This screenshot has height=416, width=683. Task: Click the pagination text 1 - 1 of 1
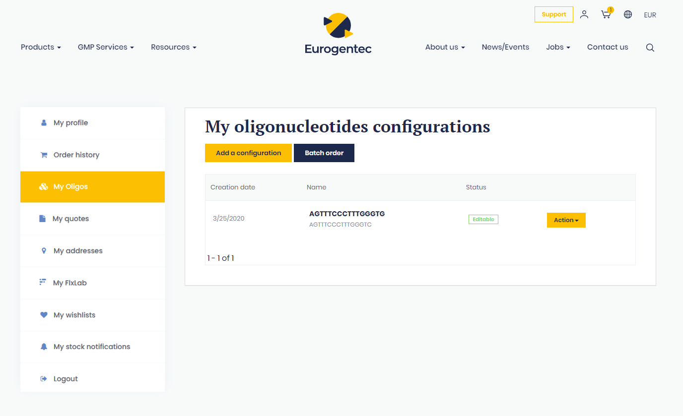click(220, 258)
